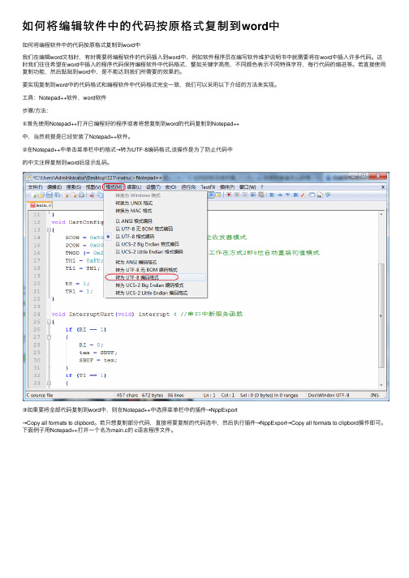Collapse the fold marker at line 13
409x578 pixels.
(49, 230)
